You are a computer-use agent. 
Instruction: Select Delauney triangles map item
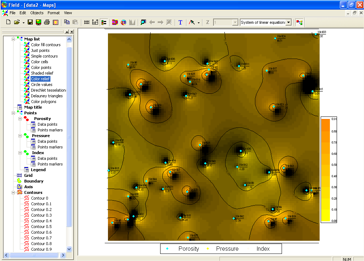coord(47,96)
